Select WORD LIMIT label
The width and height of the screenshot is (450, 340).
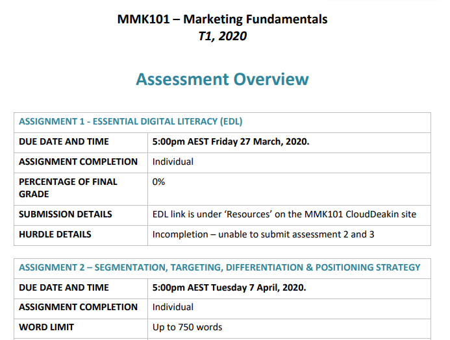(47, 327)
